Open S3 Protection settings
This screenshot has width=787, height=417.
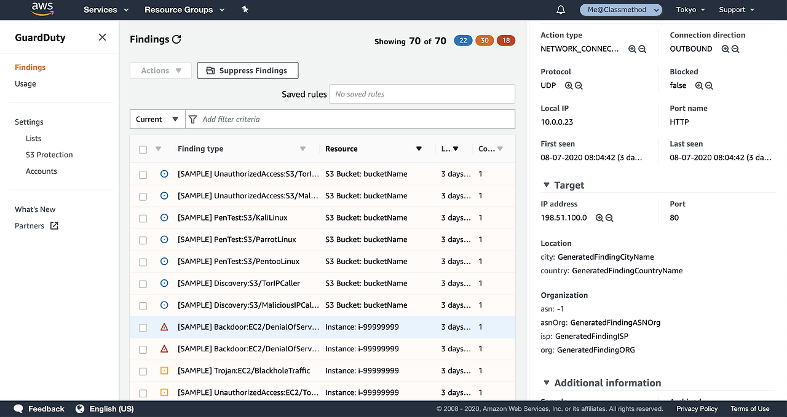49,155
